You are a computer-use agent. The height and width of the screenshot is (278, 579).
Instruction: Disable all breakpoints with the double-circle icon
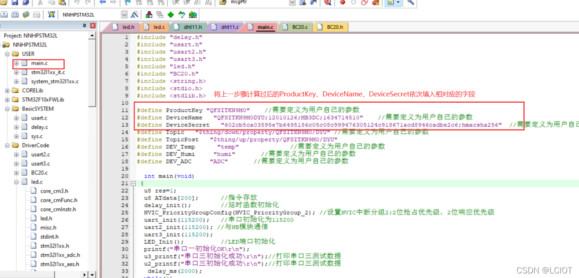pos(364,2)
